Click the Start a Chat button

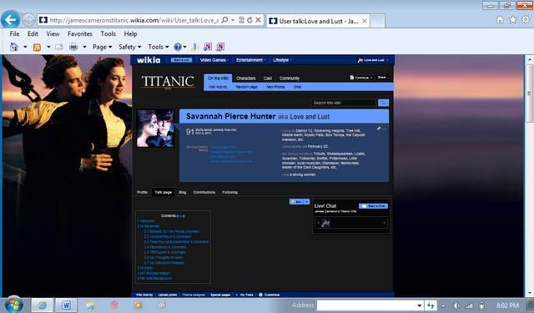coord(373,206)
